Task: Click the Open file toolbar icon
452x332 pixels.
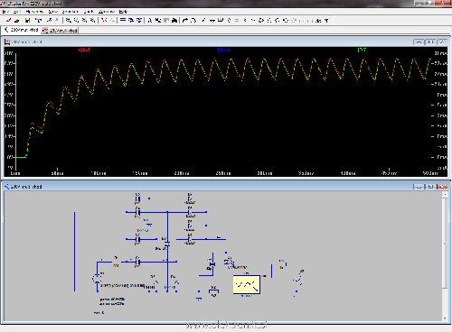Action: click(x=17, y=20)
